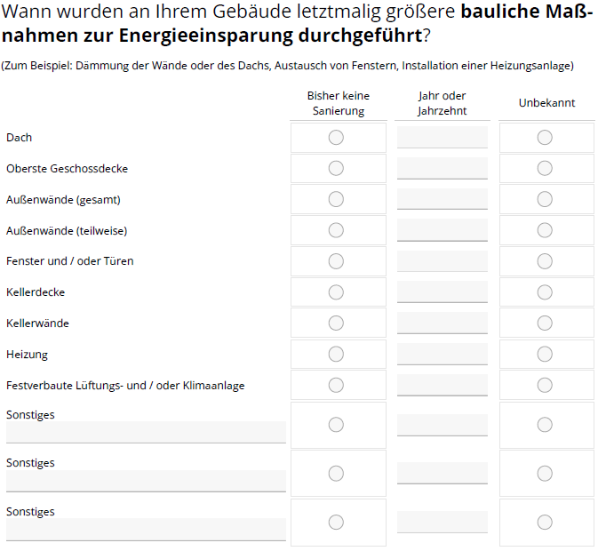
Task: Choose 'Bisher keine Sanierung' for Lüftungs- und Klimaanlage
Action: click(x=336, y=385)
